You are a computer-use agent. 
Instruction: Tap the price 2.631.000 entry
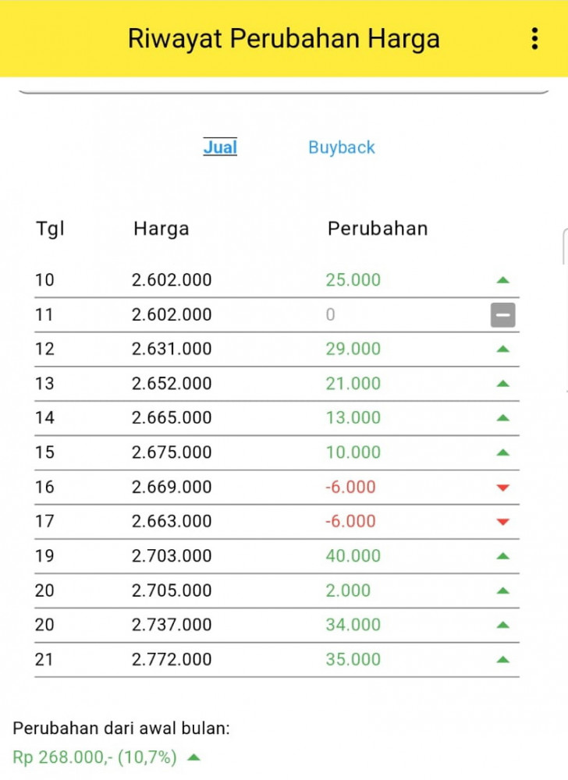(x=172, y=349)
